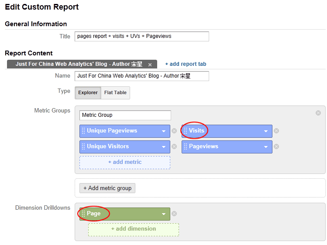Remove the Unique Pageviews metric
This screenshot has width=327, height=245.
click(x=174, y=131)
